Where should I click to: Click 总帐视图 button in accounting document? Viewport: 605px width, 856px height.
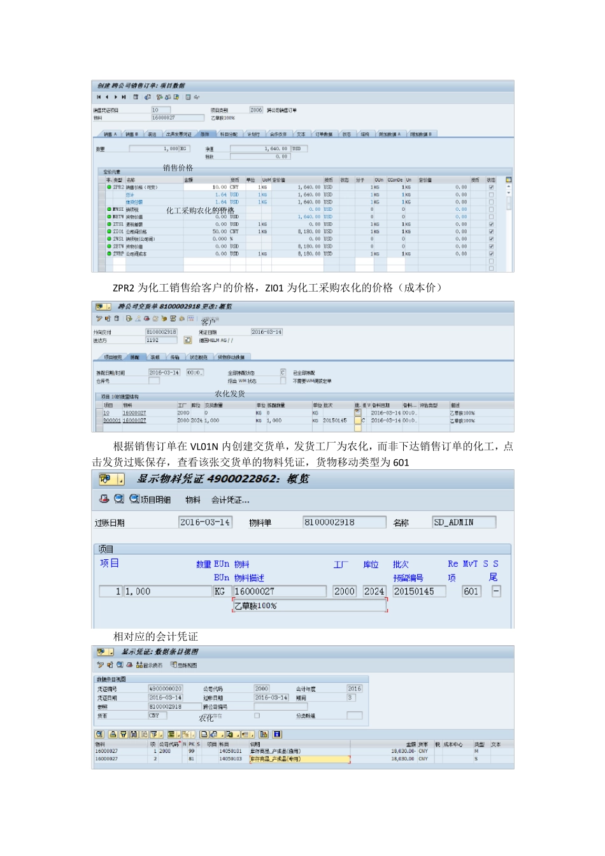(183, 665)
